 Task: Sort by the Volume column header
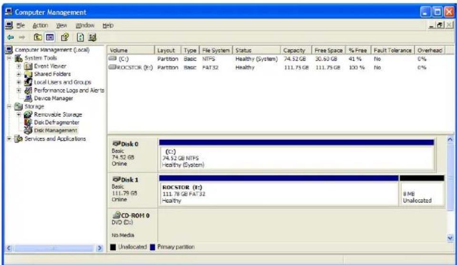[x=131, y=50]
